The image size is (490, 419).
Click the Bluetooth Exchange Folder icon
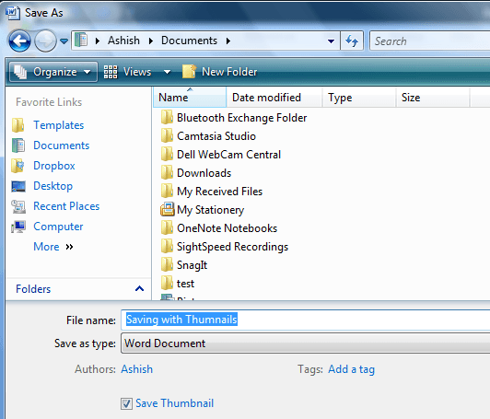click(167, 118)
